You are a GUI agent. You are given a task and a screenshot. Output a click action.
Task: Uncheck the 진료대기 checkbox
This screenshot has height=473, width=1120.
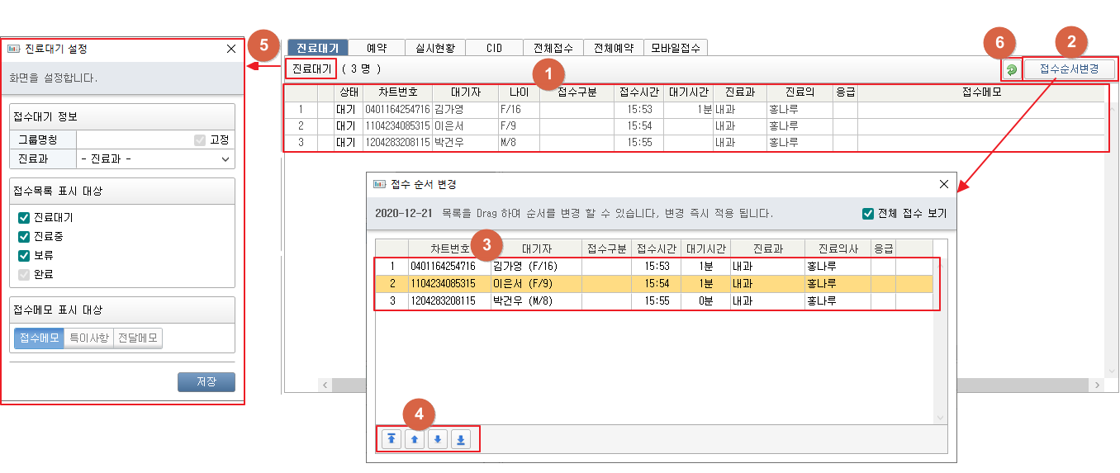24,218
